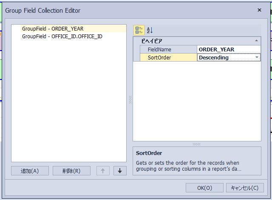Screen dimensions: 272x200
Task: Click horizontal splitter above SortOrder description
Action: click(x=196, y=144)
